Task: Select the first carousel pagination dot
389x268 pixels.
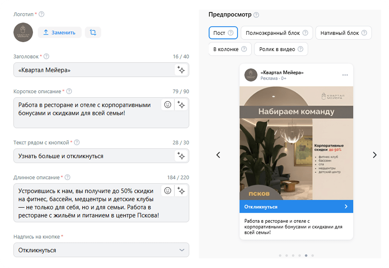Action: tap(280, 255)
